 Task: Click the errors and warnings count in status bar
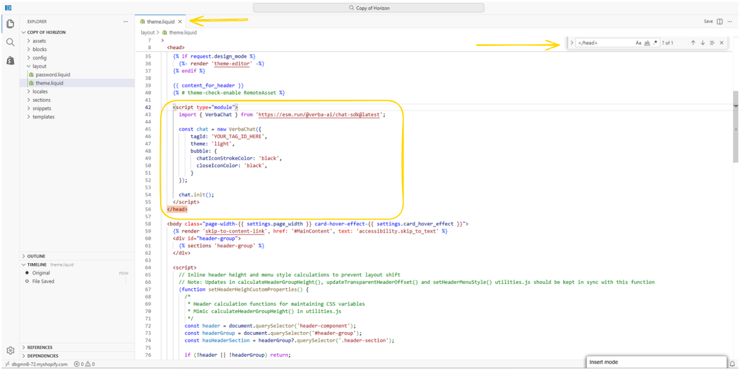[84, 364]
